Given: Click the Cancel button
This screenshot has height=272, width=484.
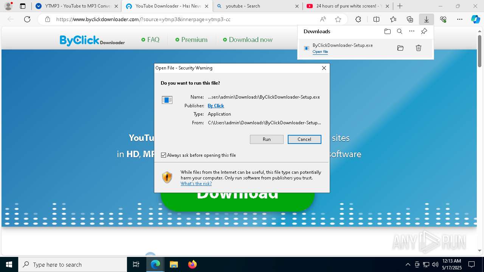Looking at the screenshot, I should tap(304, 139).
